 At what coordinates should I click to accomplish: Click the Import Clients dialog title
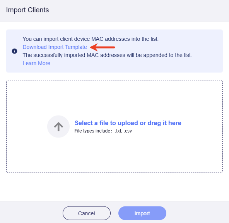[27, 10]
